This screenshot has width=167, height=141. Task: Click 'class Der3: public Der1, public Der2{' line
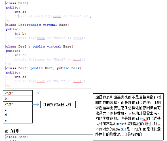click(x=44, y=68)
